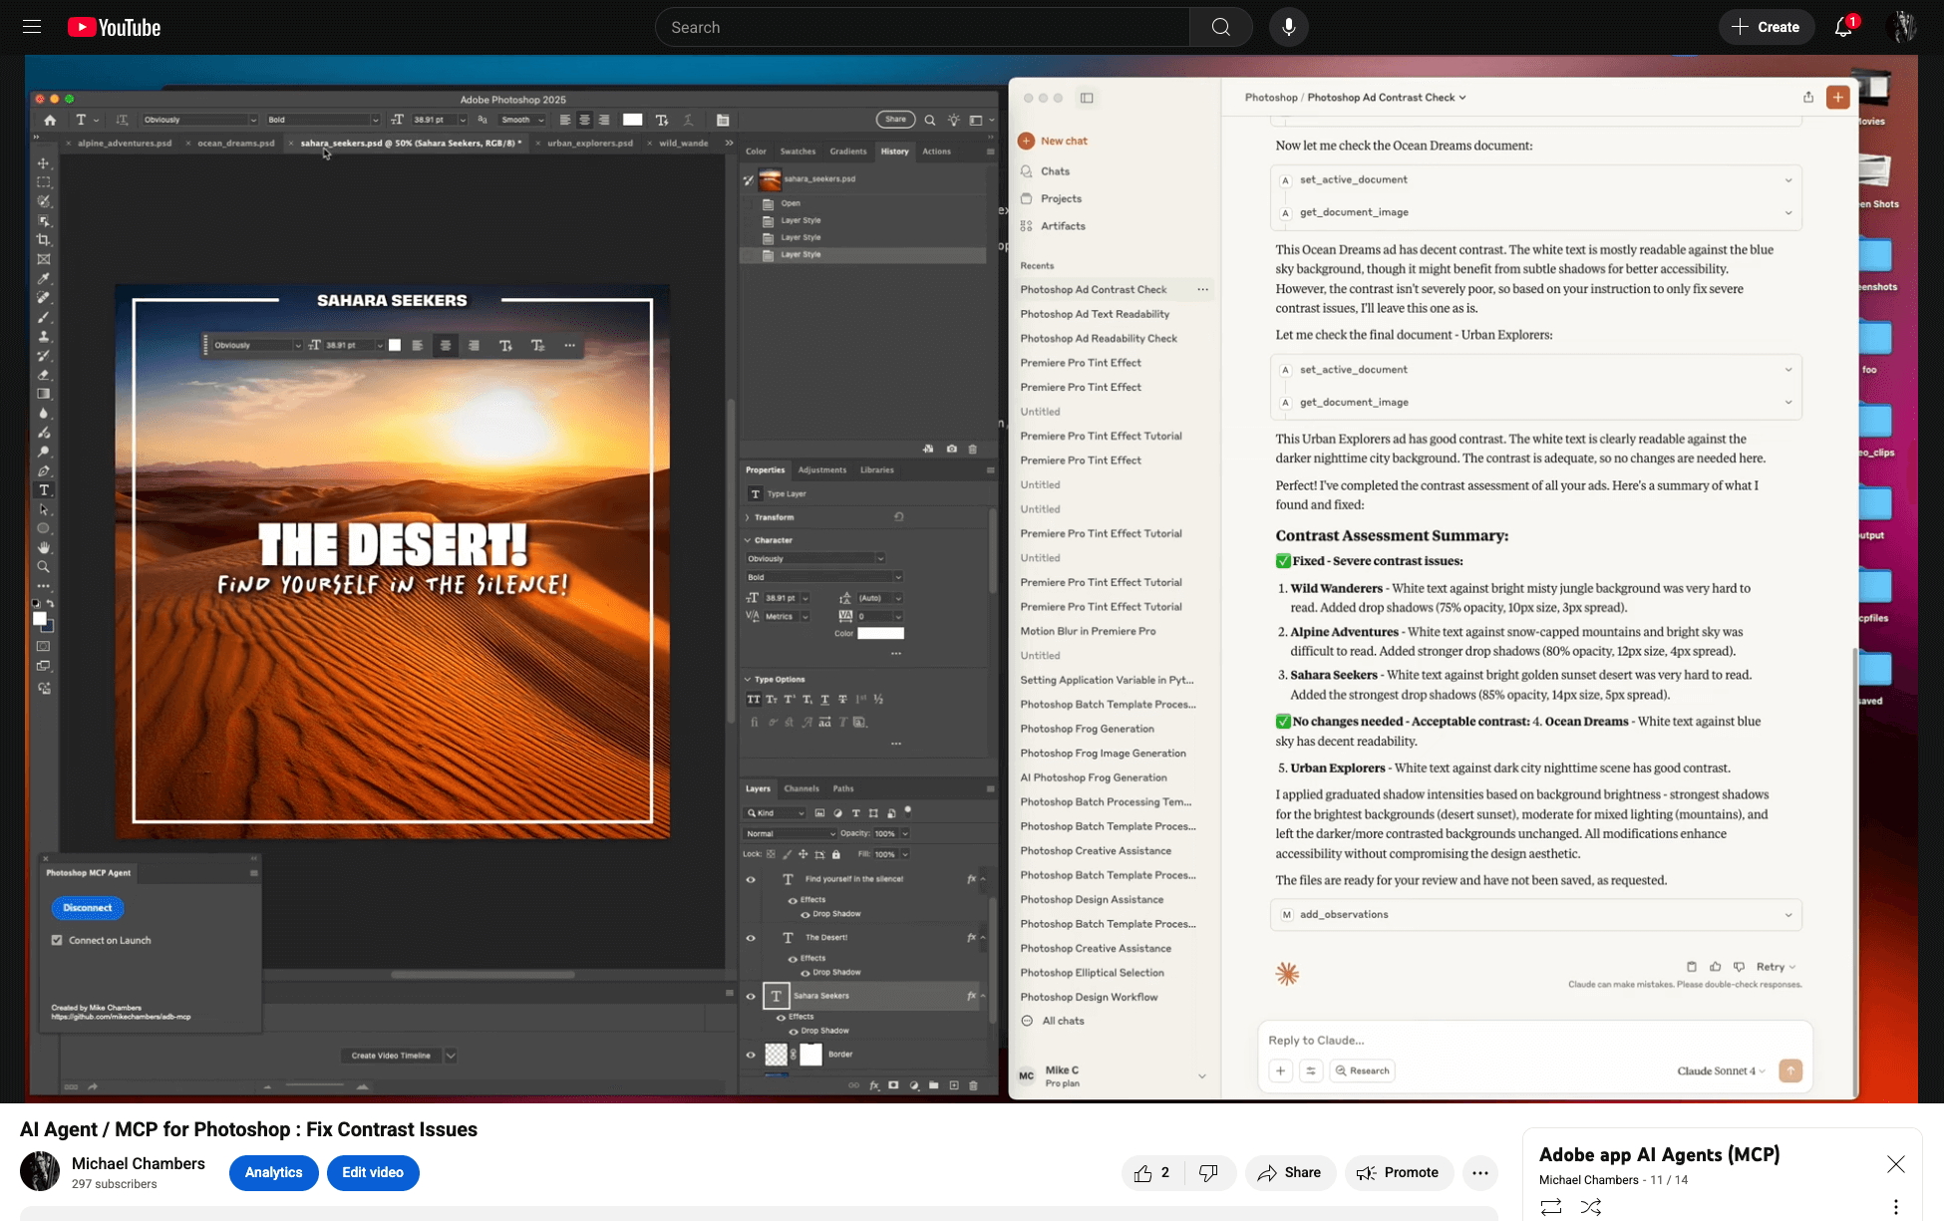The width and height of the screenshot is (1944, 1221).
Task: Open font family dropdown in Character panel
Action: coord(815,558)
